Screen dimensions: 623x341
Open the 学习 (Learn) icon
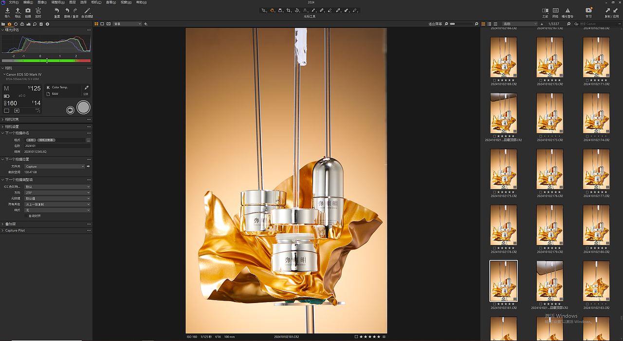coord(588,10)
